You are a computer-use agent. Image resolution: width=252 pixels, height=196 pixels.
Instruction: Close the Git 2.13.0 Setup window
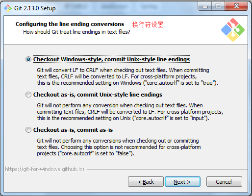pyautogui.click(x=236, y=6)
